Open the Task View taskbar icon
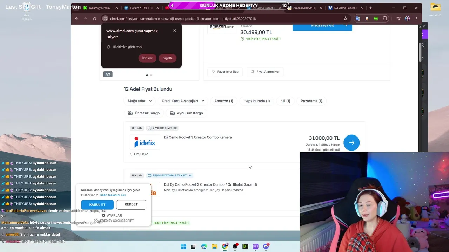Image resolution: width=449 pixels, height=252 pixels. tap(194, 246)
